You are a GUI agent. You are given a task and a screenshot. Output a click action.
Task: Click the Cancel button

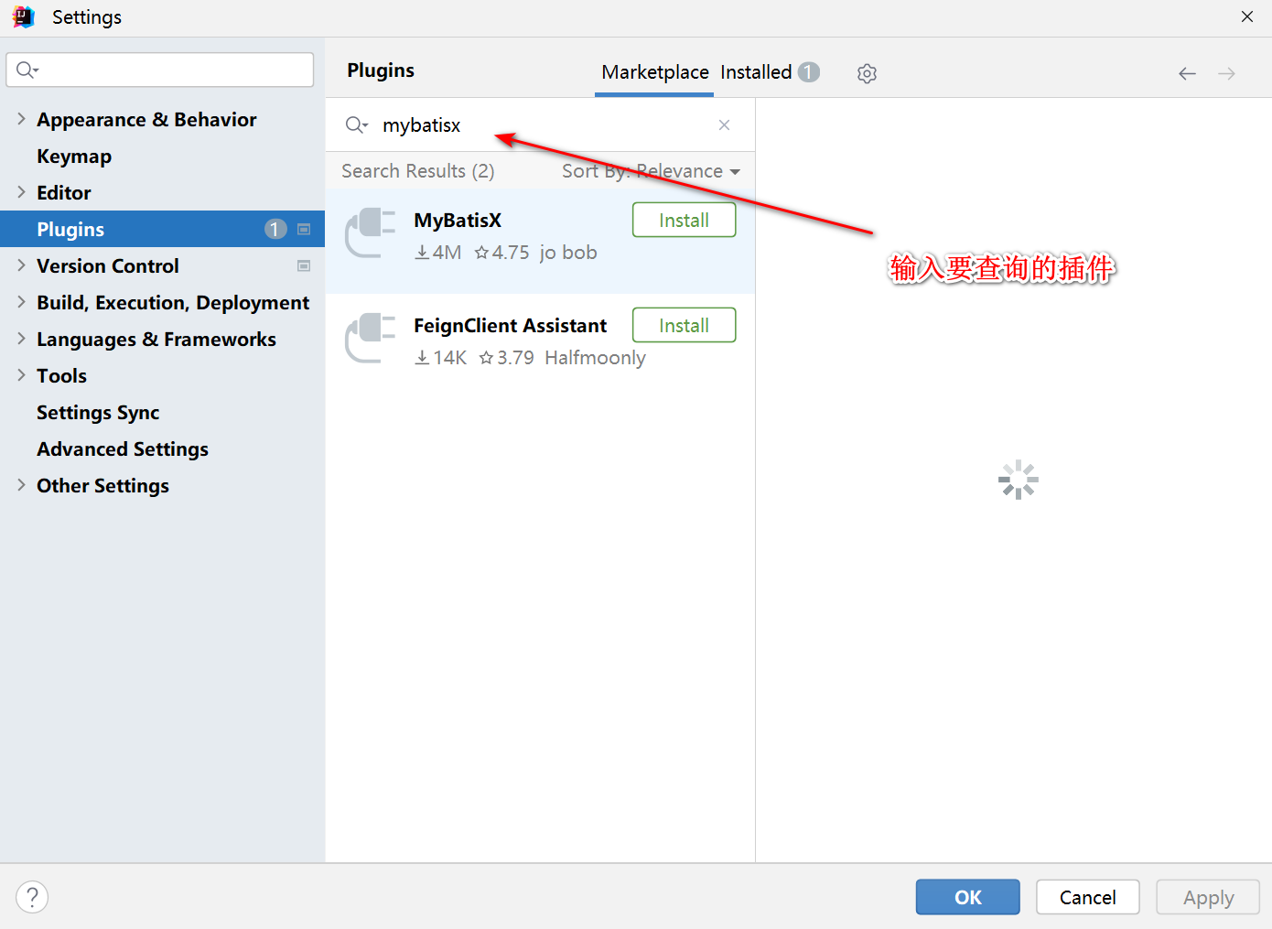(x=1087, y=897)
